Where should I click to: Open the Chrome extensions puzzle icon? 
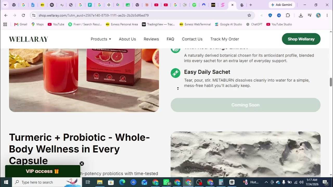coord(288,15)
